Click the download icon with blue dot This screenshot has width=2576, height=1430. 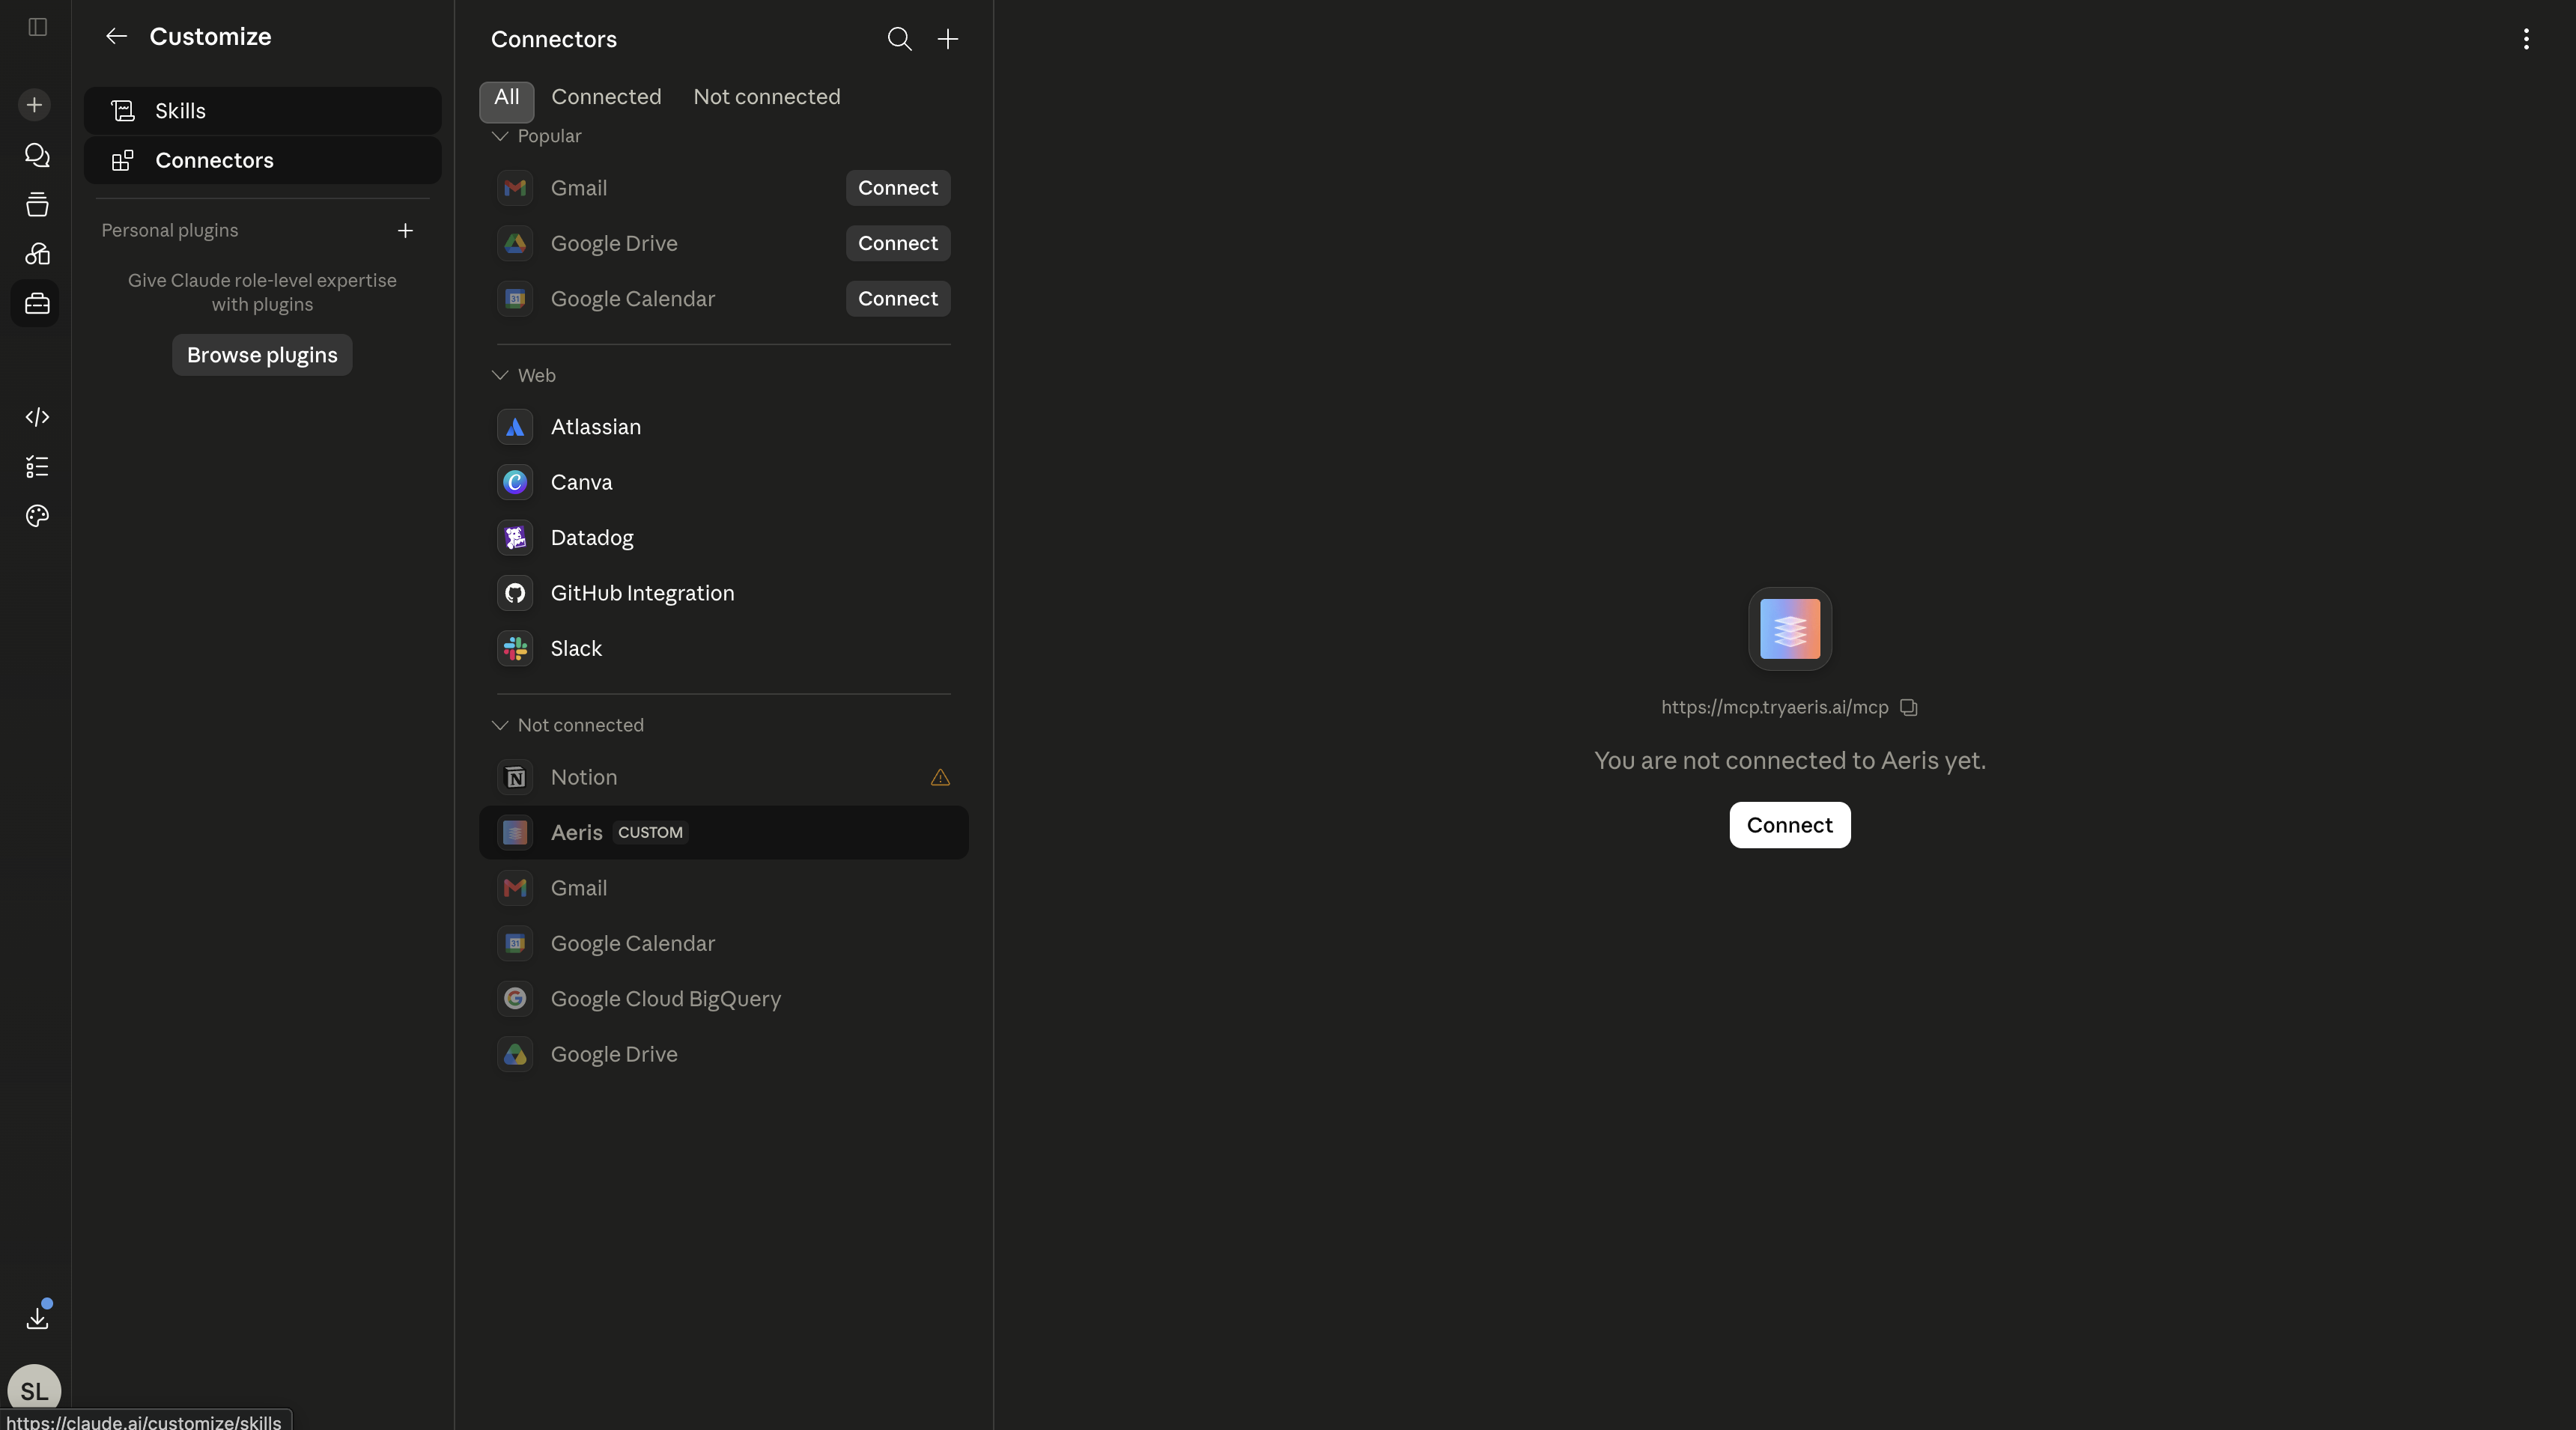click(37, 1317)
